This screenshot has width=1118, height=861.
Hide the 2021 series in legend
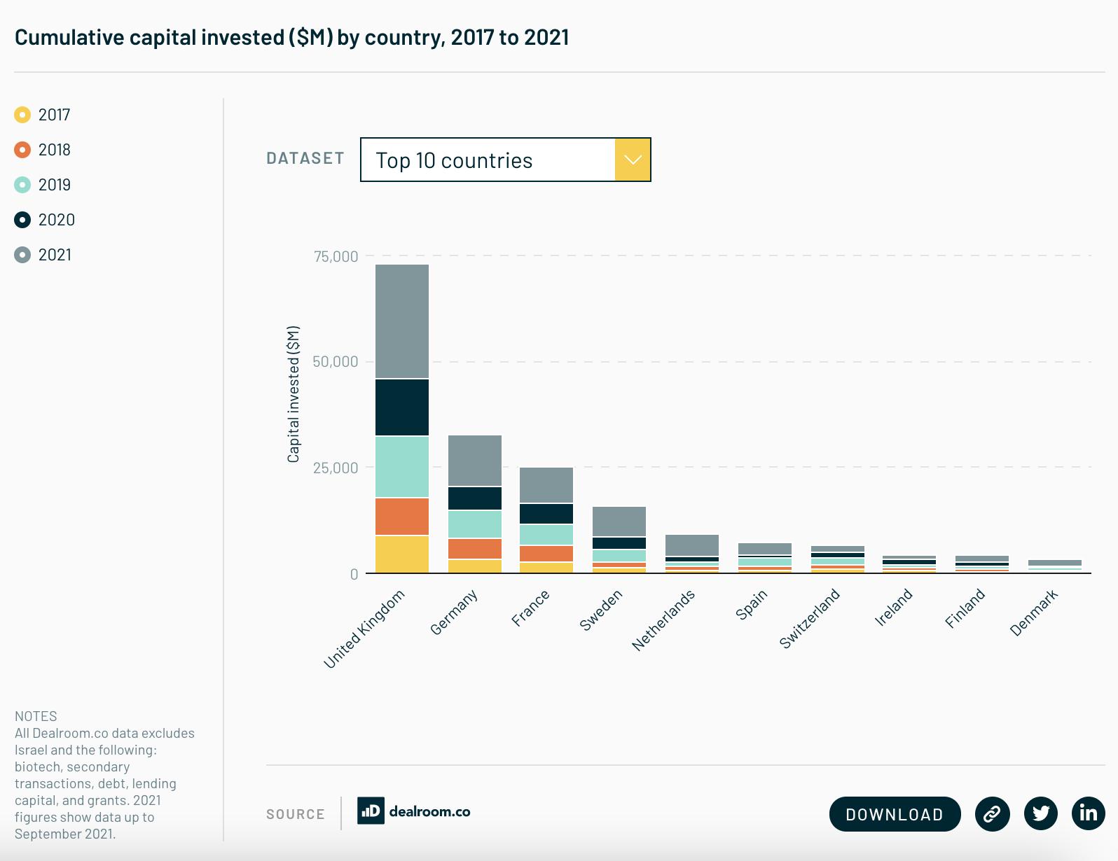[x=22, y=255]
